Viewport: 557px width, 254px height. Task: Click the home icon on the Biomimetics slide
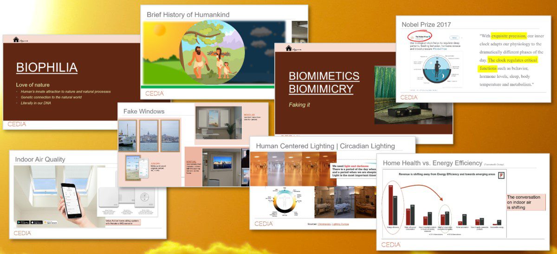click(x=288, y=48)
